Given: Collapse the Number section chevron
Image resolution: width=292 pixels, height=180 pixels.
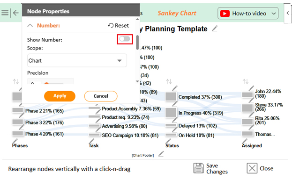Looking at the screenshot, I should [x=30, y=25].
